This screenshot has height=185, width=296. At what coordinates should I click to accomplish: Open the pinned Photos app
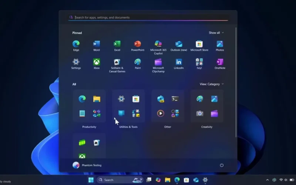click(x=220, y=46)
